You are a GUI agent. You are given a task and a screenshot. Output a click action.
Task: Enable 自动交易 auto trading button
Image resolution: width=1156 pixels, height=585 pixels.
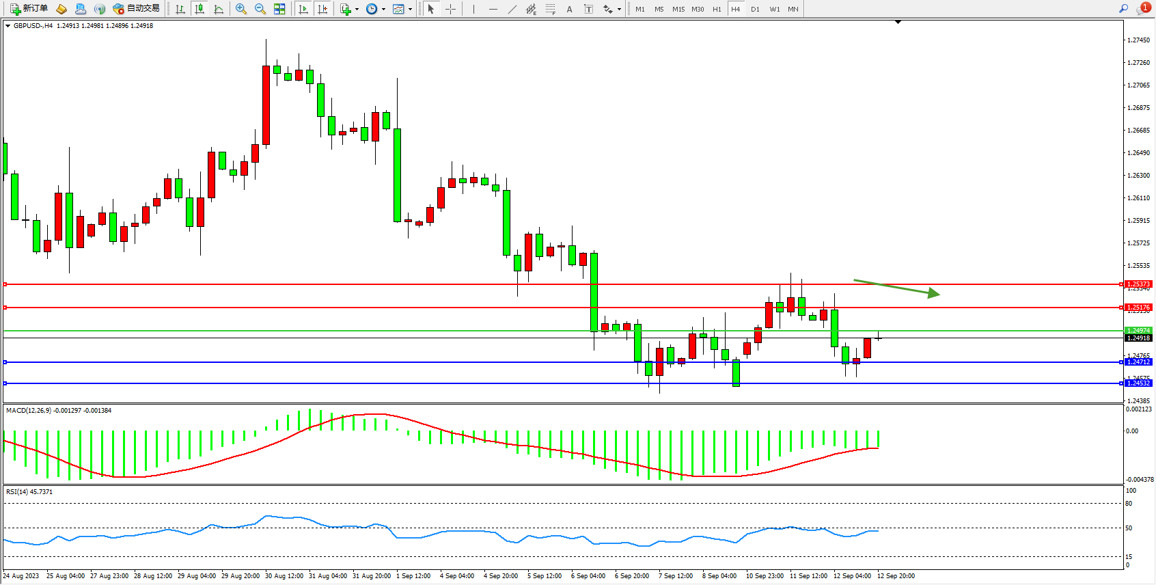[x=137, y=9]
